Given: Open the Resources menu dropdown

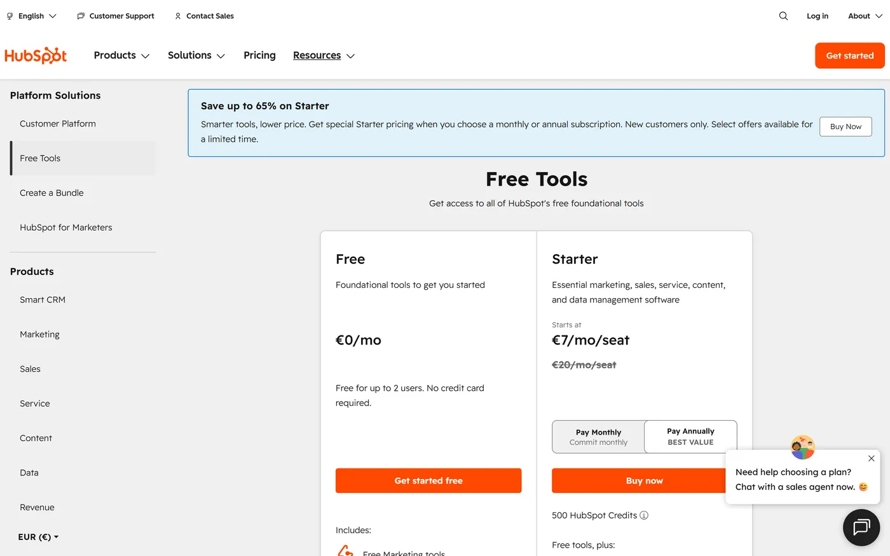Looking at the screenshot, I should [x=324, y=55].
